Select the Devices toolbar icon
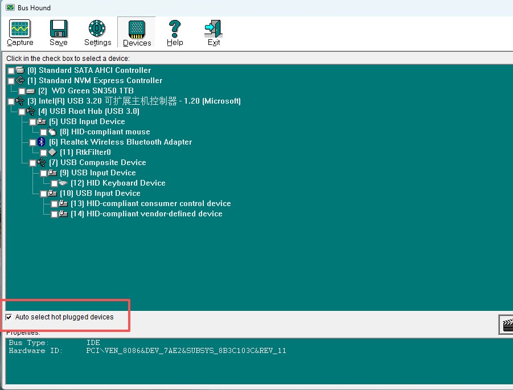513x390 pixels. pos(137,33)
